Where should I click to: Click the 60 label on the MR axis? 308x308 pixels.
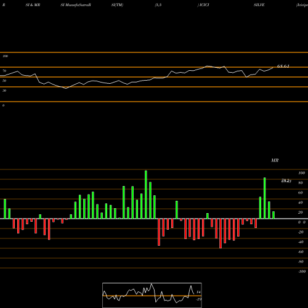pos(301,193)
